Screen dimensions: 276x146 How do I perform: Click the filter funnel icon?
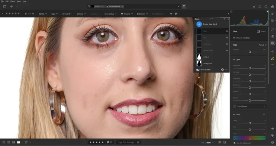184,6
